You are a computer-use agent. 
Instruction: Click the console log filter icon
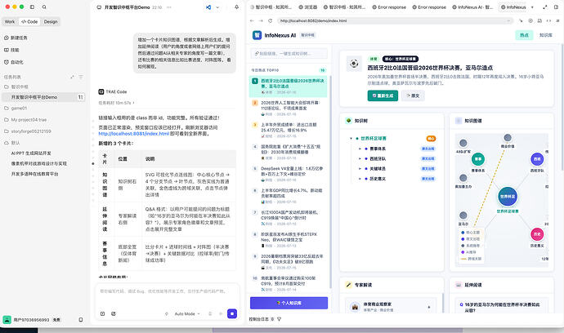pos(279,319)
